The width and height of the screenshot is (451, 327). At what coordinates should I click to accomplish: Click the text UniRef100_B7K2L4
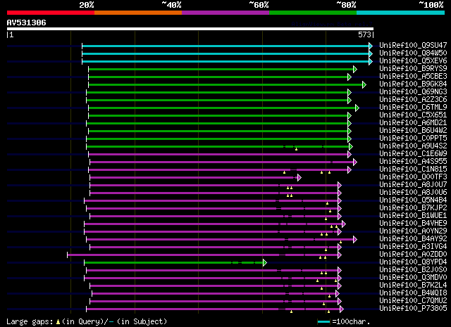coord(413,286)
